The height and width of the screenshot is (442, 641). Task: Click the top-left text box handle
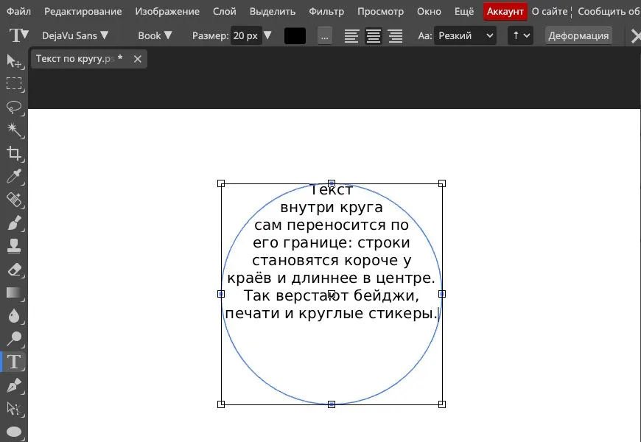point(221,183)
